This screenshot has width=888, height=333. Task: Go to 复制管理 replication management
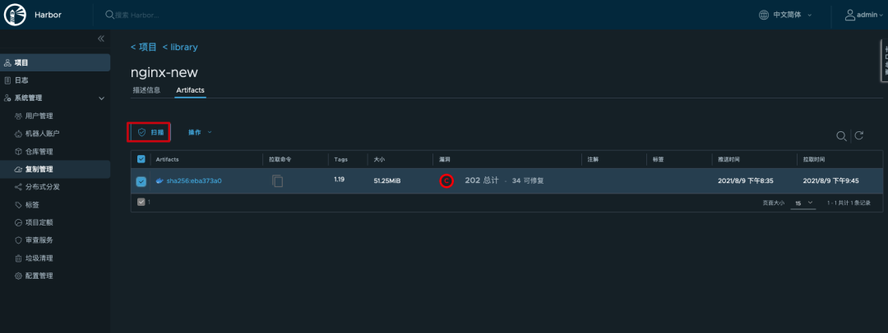[x=55, y=169]
